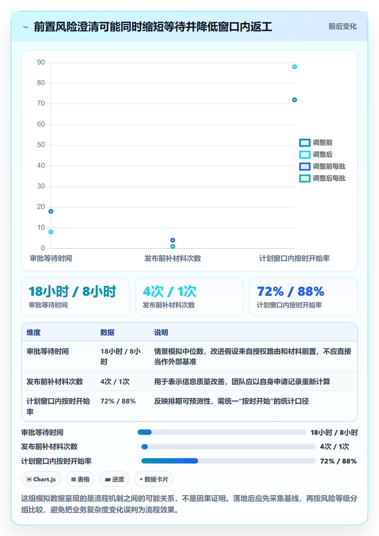Toggle the 调整后每批 legend entry

point(322,178)
